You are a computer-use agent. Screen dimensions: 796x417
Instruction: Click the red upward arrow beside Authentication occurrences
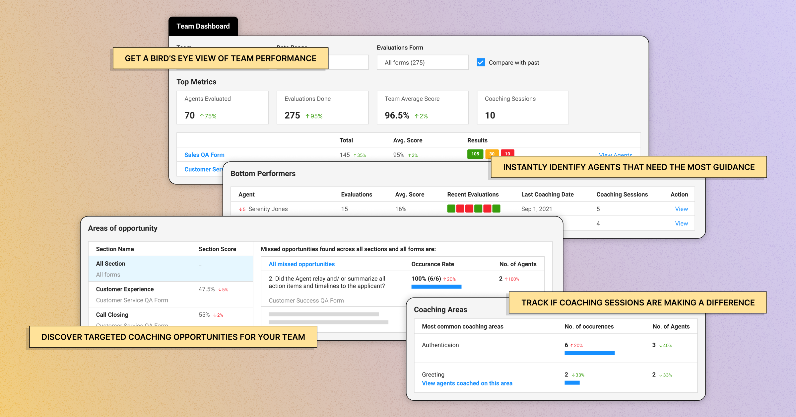pyautogui.click(x=573, y=345)
